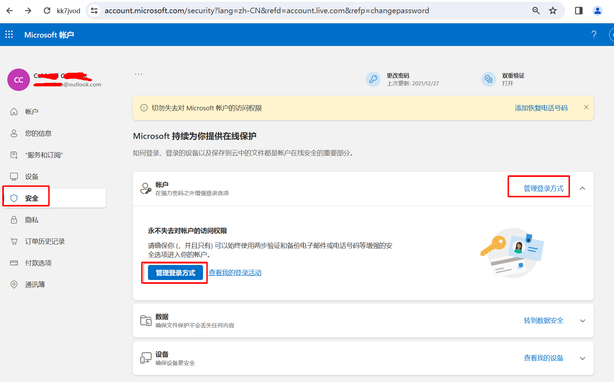Open site information icon in address bar
The height and width of the screenshot is (382, 614).
coord(94,11)
